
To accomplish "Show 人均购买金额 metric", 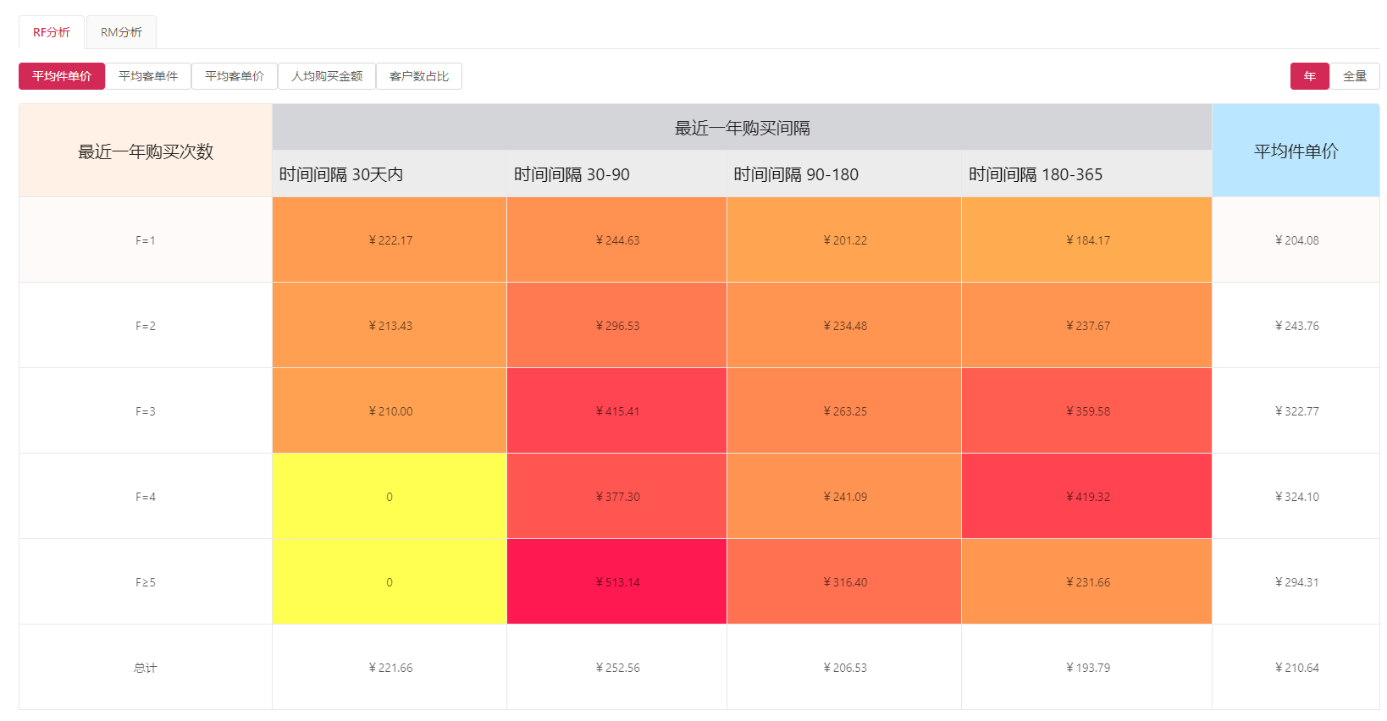I will tap(327, 76).
